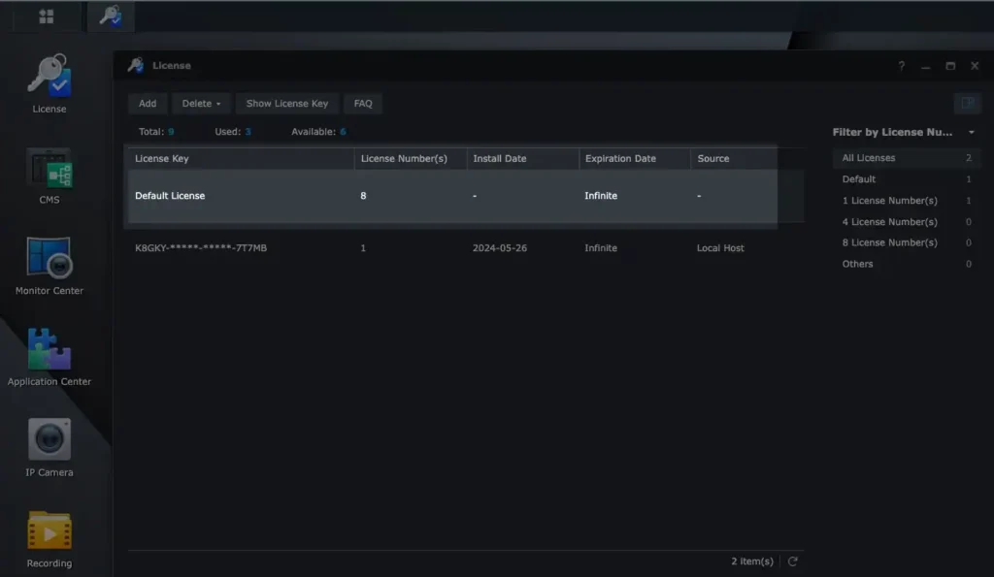This screenshot has height=577, width=994.
Task: Click the help question mark icon
Action: (x=901, y=66)
